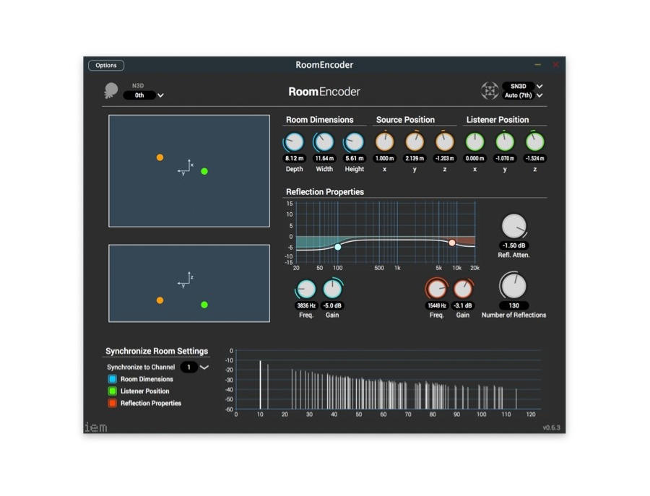Click the Source Position y knob

(x=415, y=142)
